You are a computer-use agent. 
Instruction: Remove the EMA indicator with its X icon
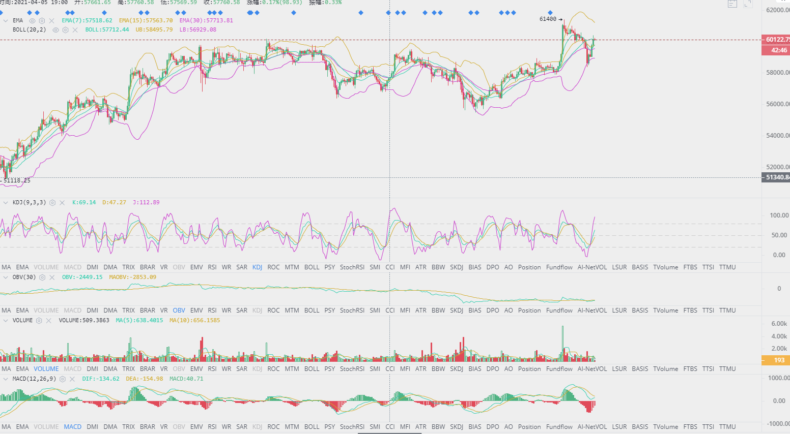51,21
